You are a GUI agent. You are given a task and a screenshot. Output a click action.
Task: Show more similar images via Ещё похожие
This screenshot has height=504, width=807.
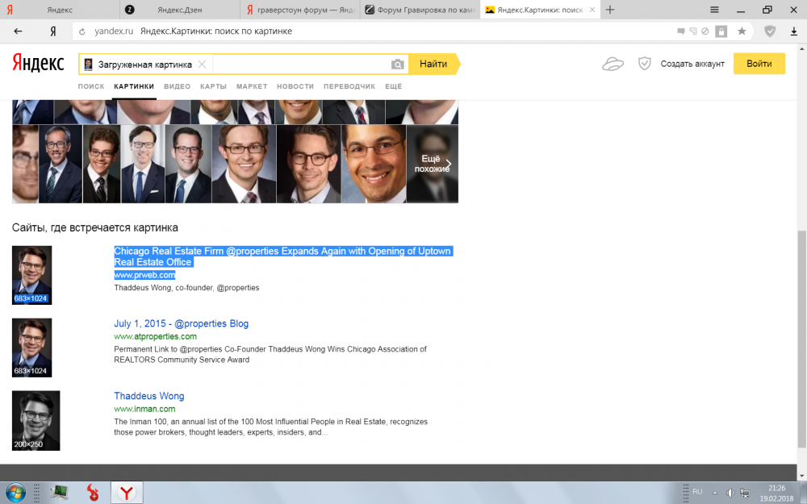433,164
